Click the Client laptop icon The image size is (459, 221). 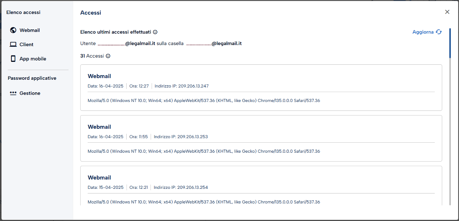pyautogui.click(x=13, y=44)
